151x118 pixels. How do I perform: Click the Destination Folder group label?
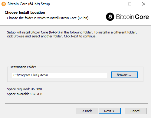[x=23, y=67]
